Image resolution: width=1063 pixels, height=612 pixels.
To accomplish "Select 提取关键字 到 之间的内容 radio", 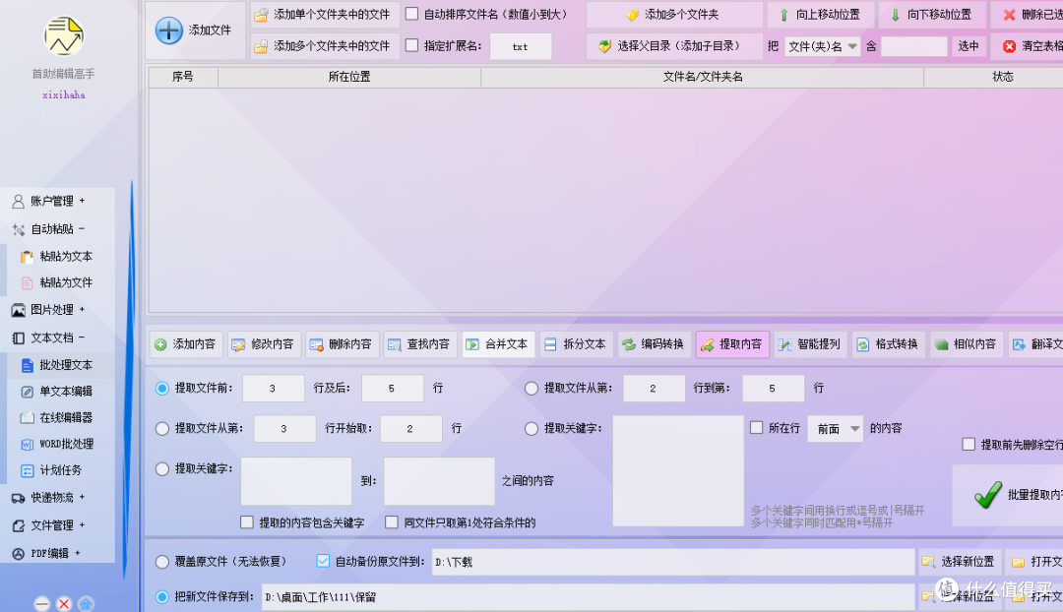I will point(162,469).
